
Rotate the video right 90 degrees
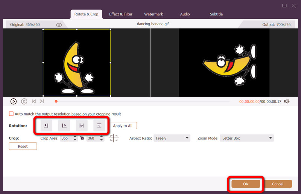click(64, 125)
